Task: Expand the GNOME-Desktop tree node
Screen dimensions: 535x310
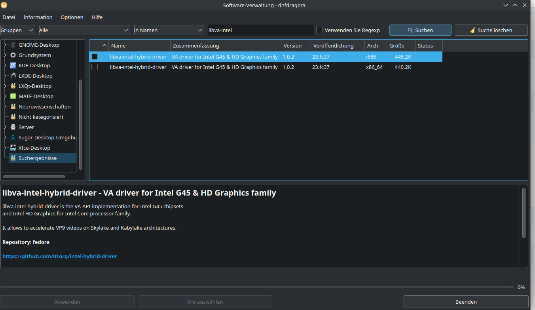Action: 5,45
